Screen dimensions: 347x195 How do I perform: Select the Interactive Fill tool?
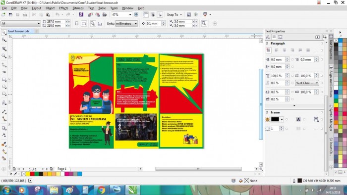(x=4, y=151)
